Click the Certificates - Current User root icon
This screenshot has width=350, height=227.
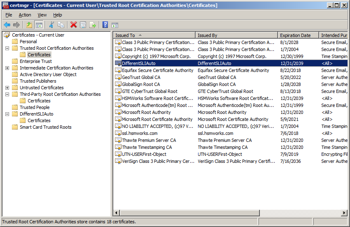pos(7,35)
